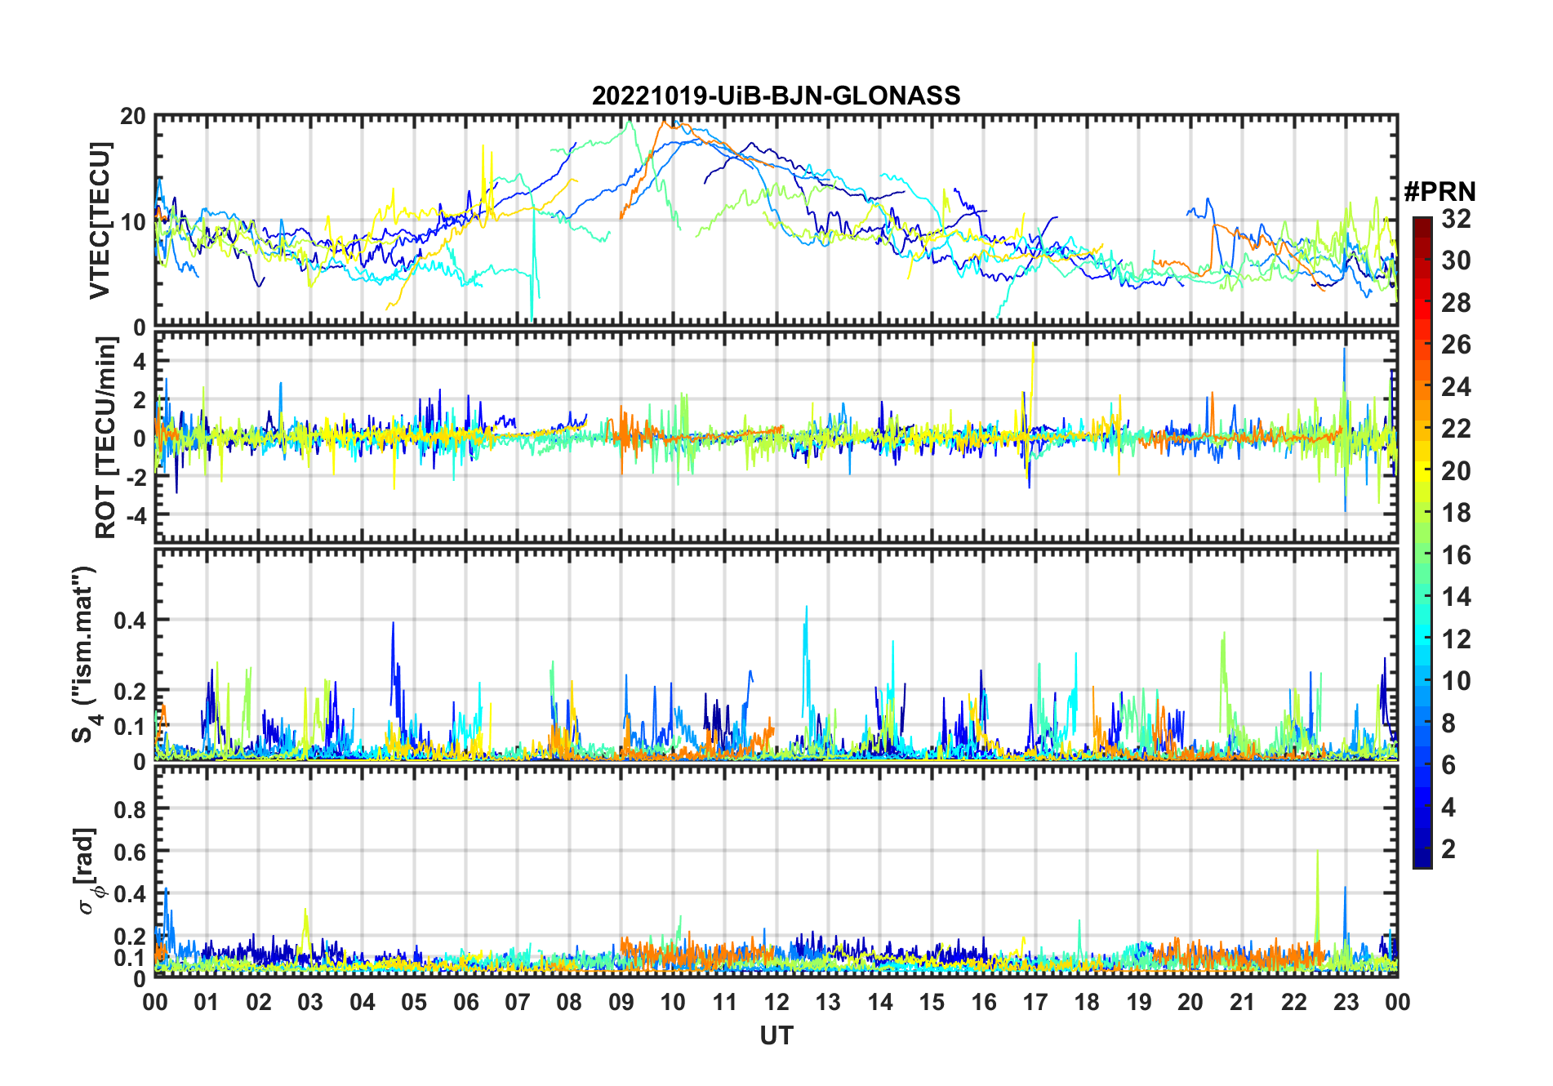Pick the cyan colorbar segment near 12
1553x1086 pixels.
1422,639
